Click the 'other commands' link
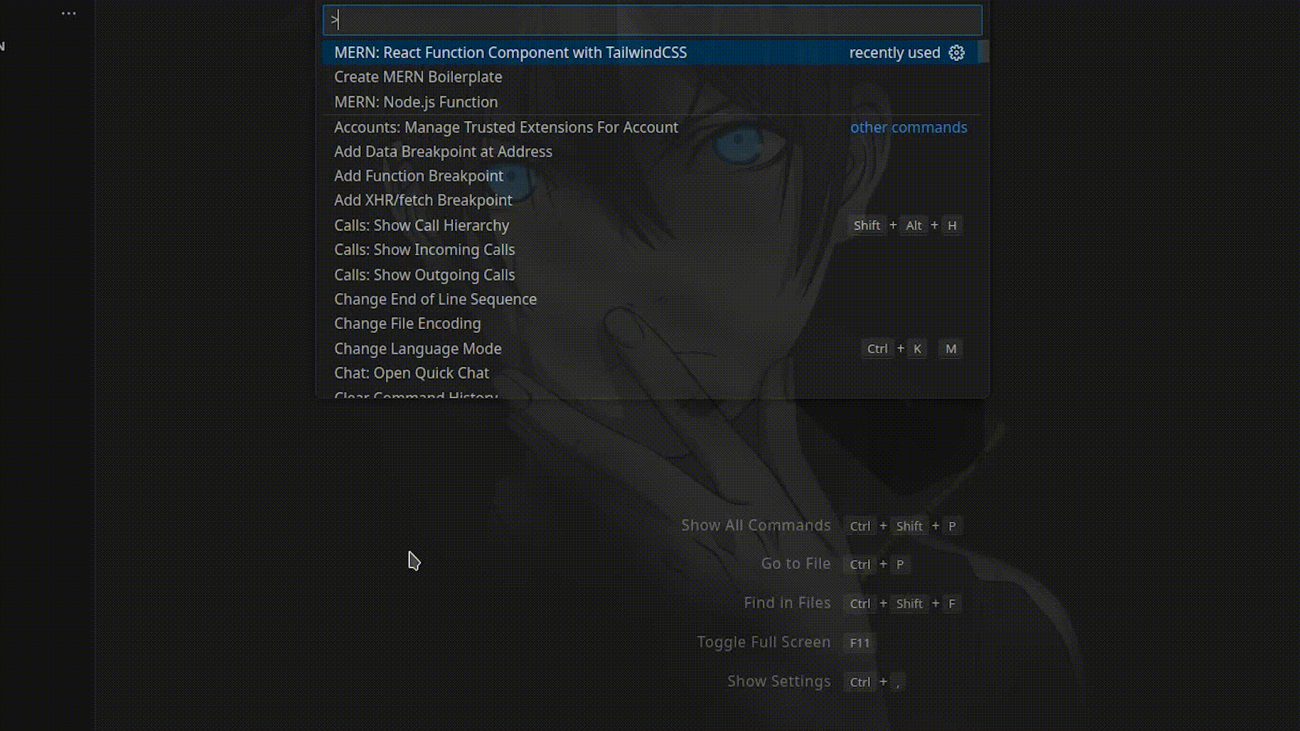Screen dimensions: 1300x731 coord(909,127)
